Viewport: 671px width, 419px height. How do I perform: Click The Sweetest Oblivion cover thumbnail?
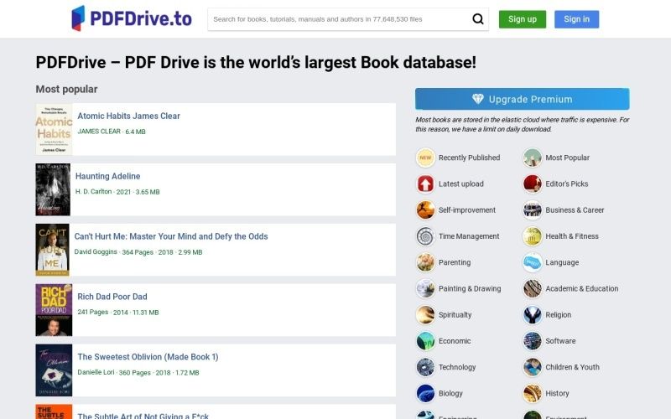coord(54,370)
